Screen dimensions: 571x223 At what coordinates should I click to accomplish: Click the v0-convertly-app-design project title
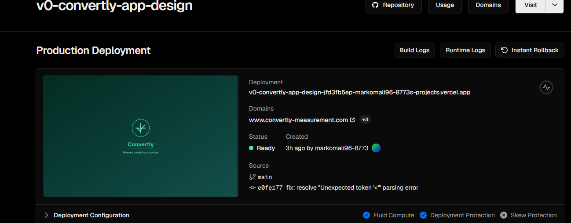[x=114, y=6]
